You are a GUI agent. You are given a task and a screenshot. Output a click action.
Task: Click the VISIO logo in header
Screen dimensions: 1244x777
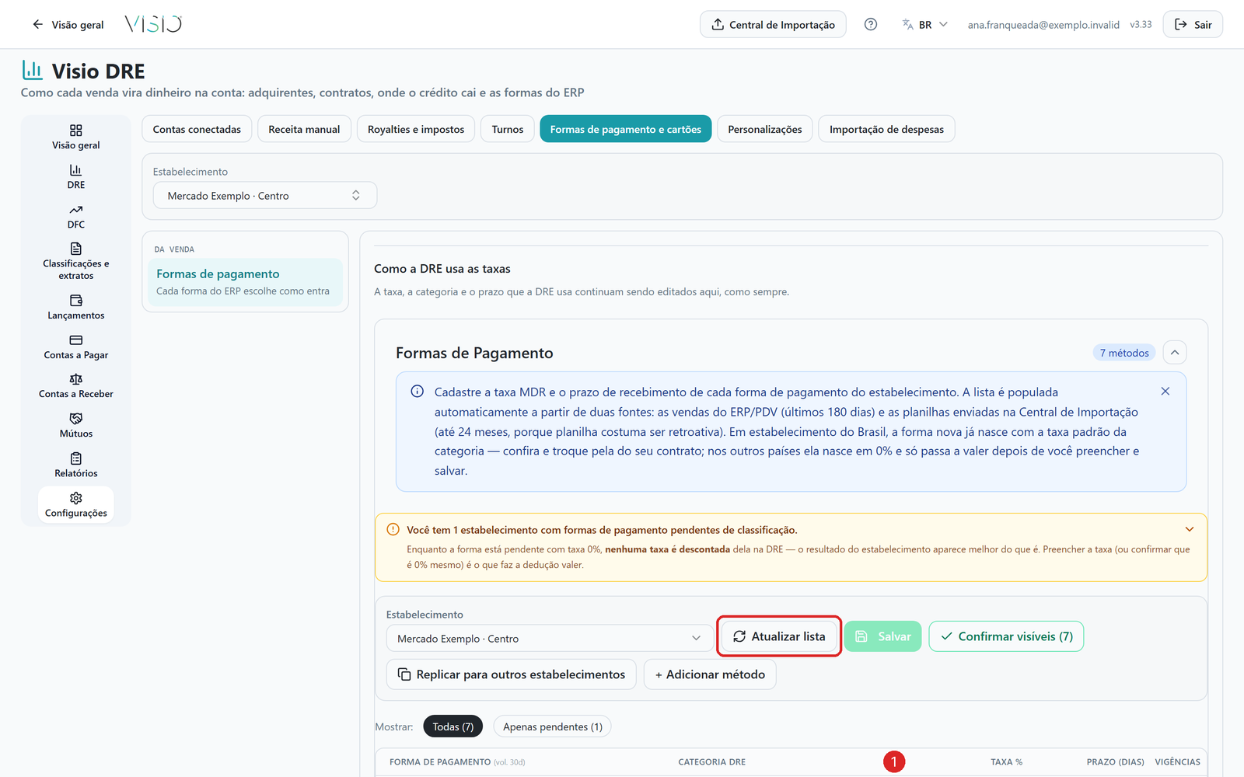[153, 24]
